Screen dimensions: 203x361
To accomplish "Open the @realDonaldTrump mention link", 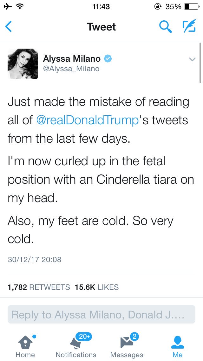I will (x=88, y=120).
